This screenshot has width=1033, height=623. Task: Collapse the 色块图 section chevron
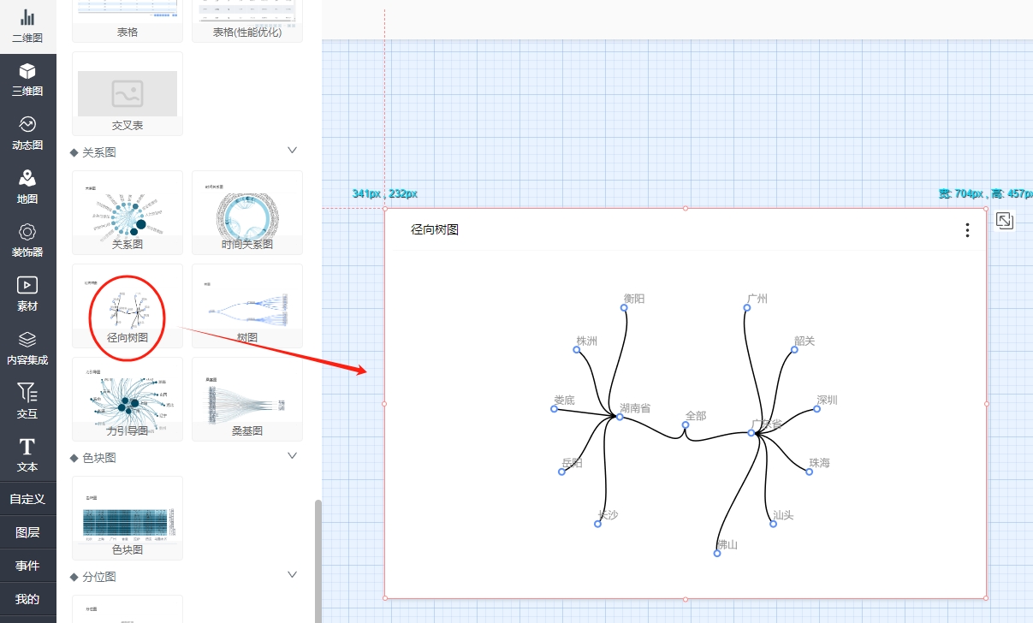292,456
